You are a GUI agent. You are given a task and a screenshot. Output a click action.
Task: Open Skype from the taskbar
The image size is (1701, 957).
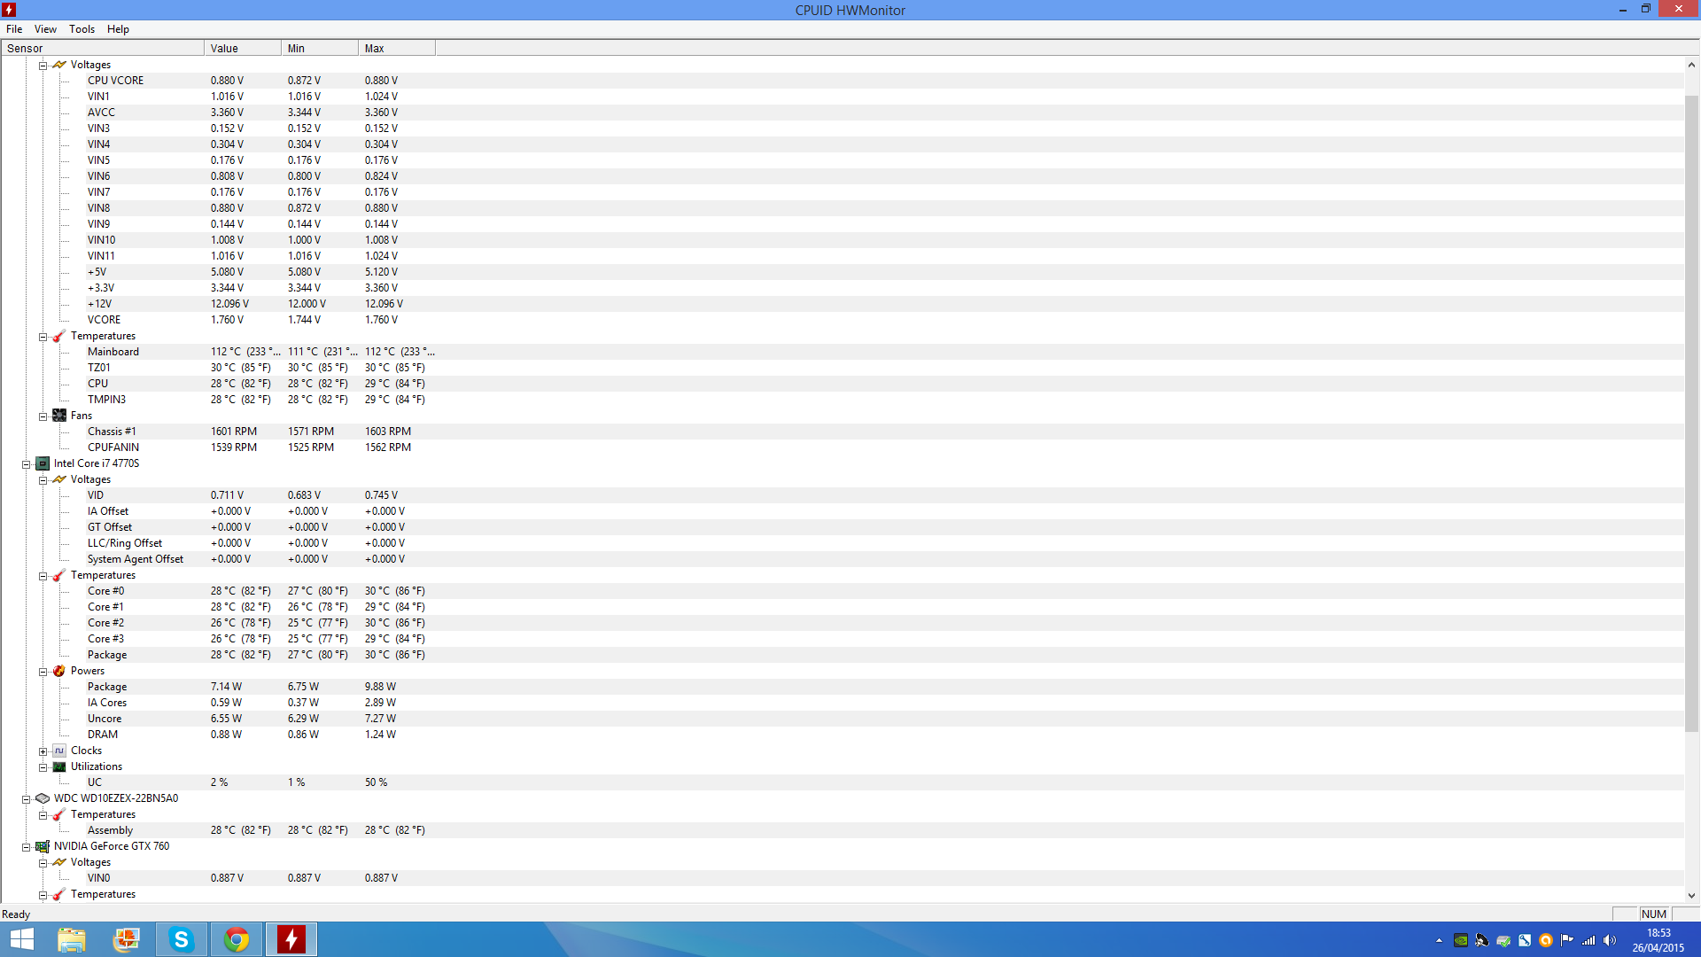pyautogui.click(x=182, y=939)
